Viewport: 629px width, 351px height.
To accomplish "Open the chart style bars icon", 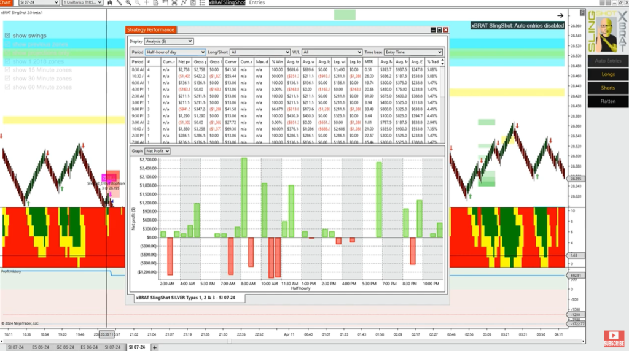I will tap(110, 2).
